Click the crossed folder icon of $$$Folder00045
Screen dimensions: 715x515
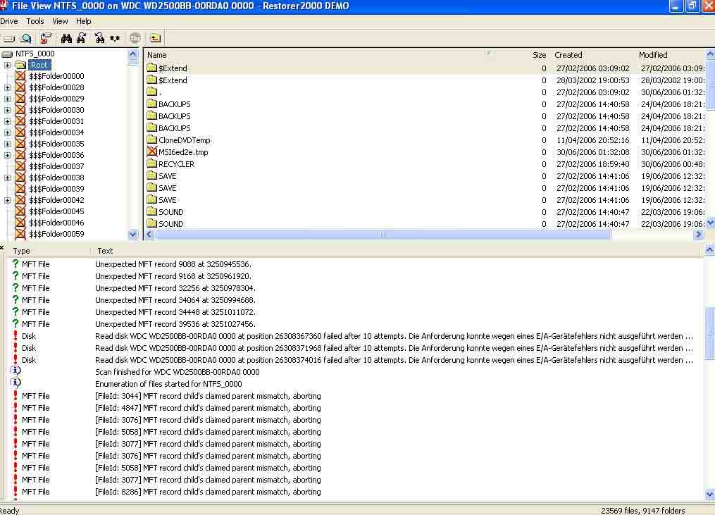tap(20, 211)
